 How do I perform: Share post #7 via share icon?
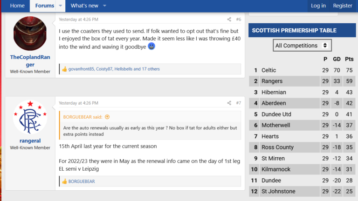pyautogui.click(x=229, y=103)
